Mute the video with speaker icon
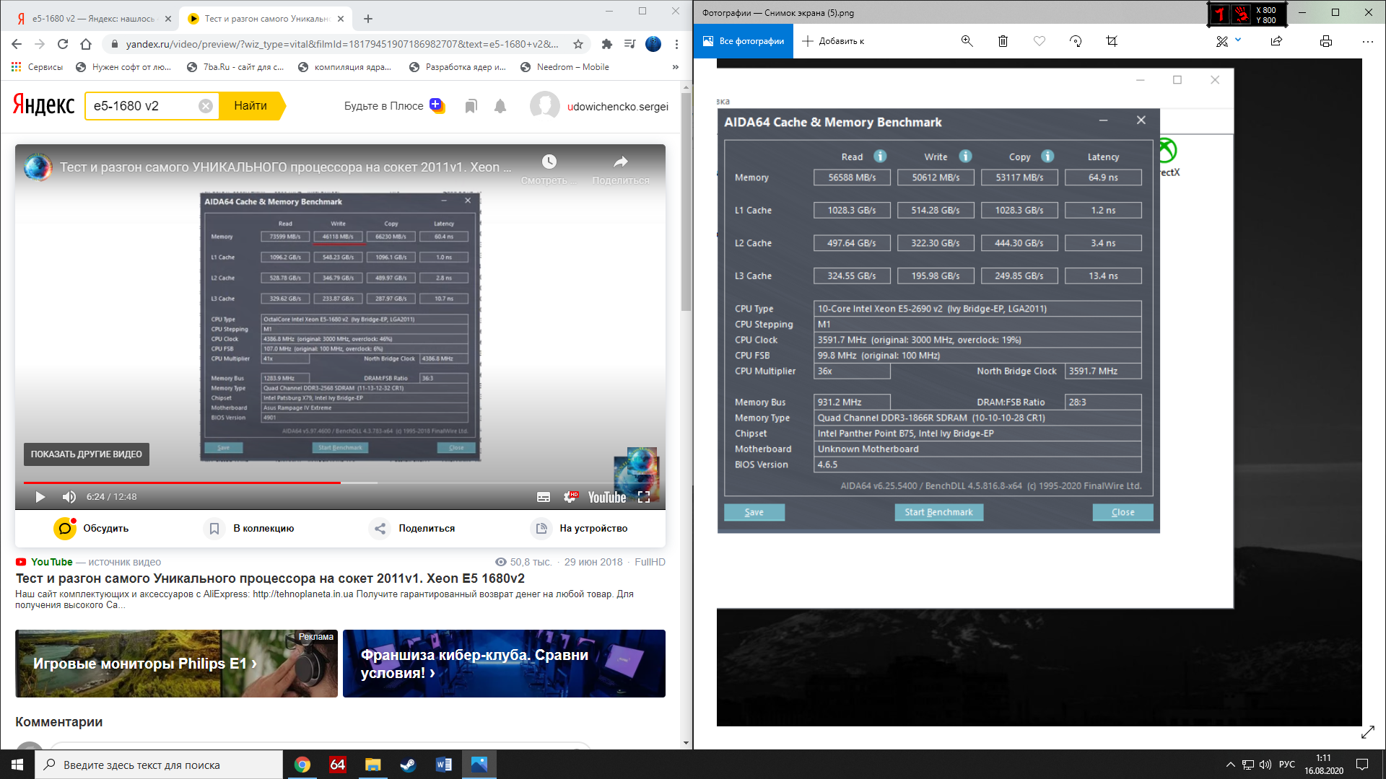The image size is (1386, 779). [x=69, y=497]
